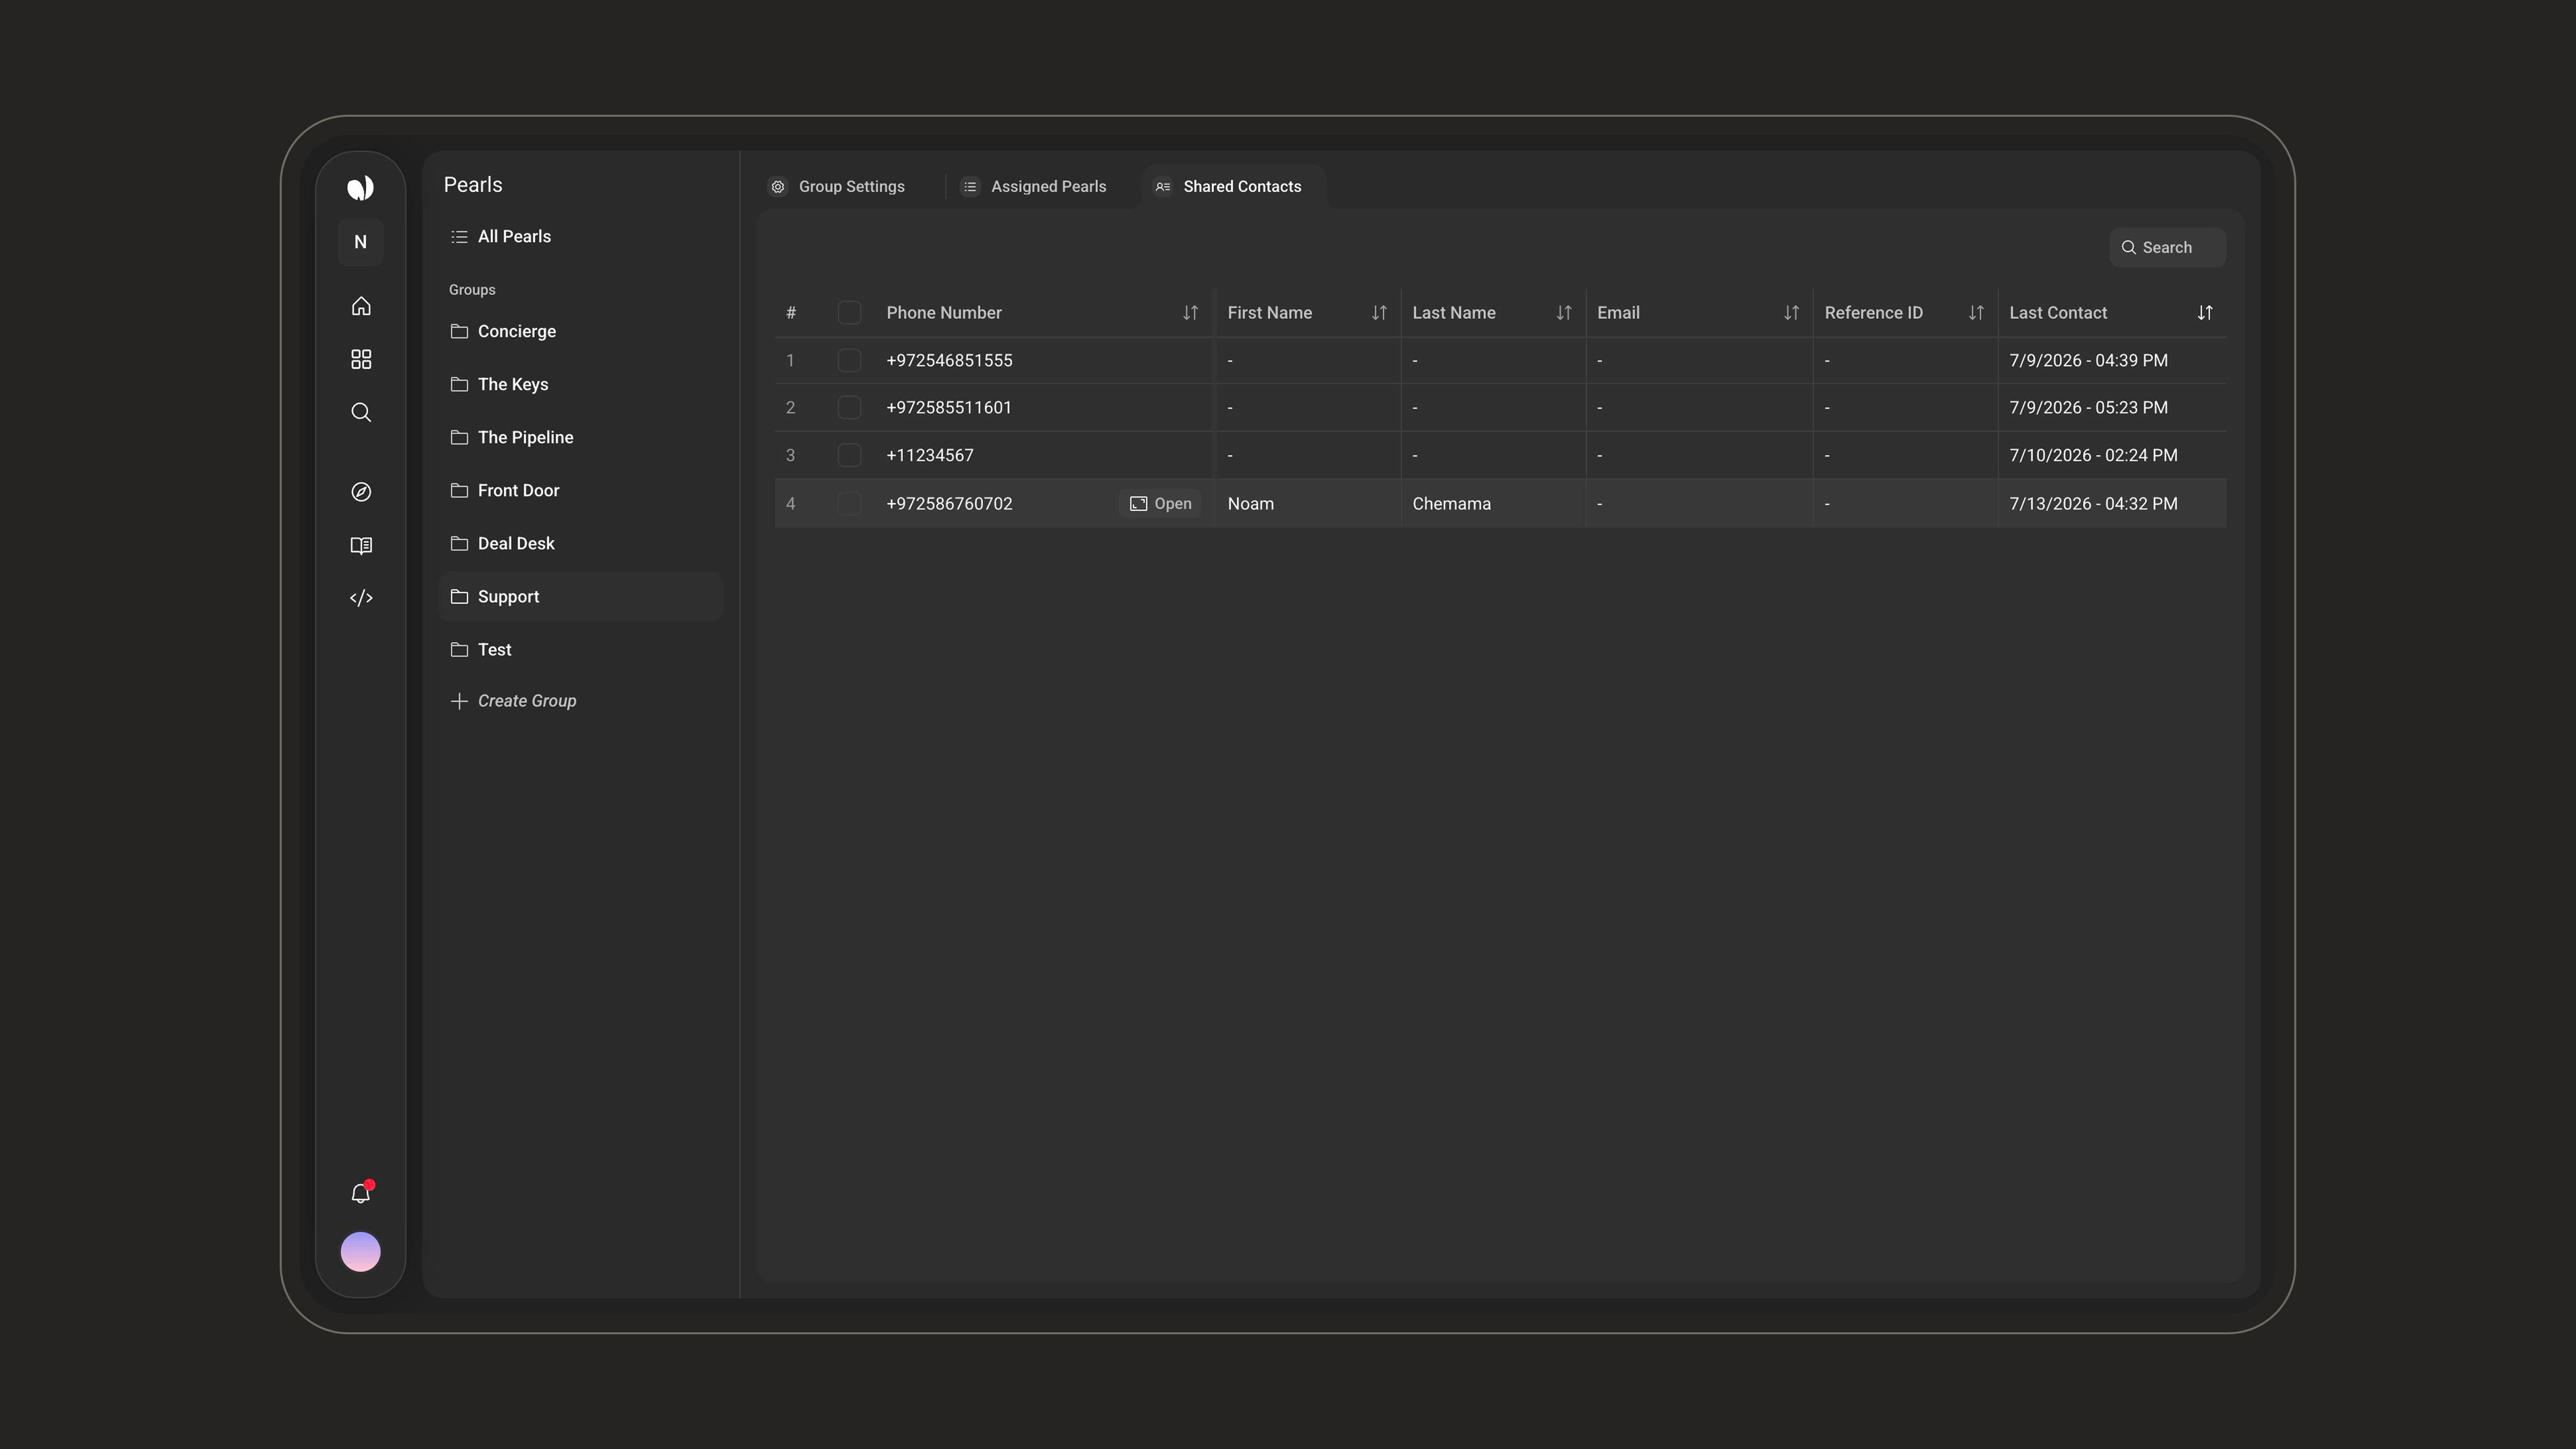
Task: Select the N workspace badge
Action: pyautogui.click(x=360, y=242)
